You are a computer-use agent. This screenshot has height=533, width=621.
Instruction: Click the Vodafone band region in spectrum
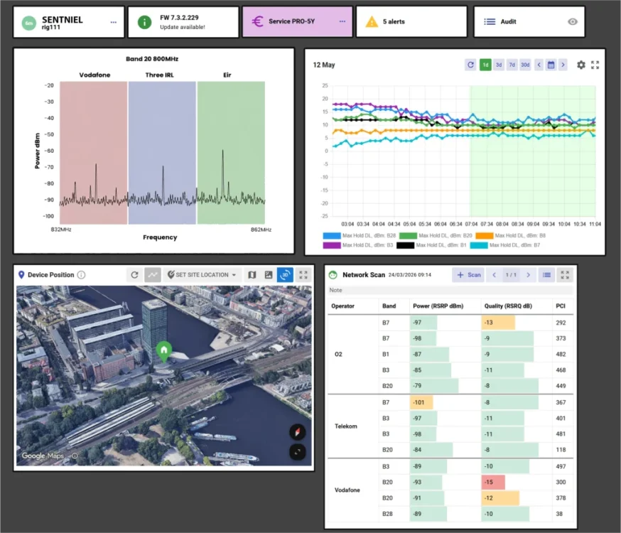[x=94, y=153]
